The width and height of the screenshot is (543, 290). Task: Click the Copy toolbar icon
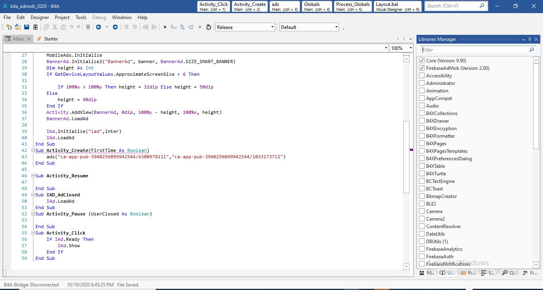[46, 27]
